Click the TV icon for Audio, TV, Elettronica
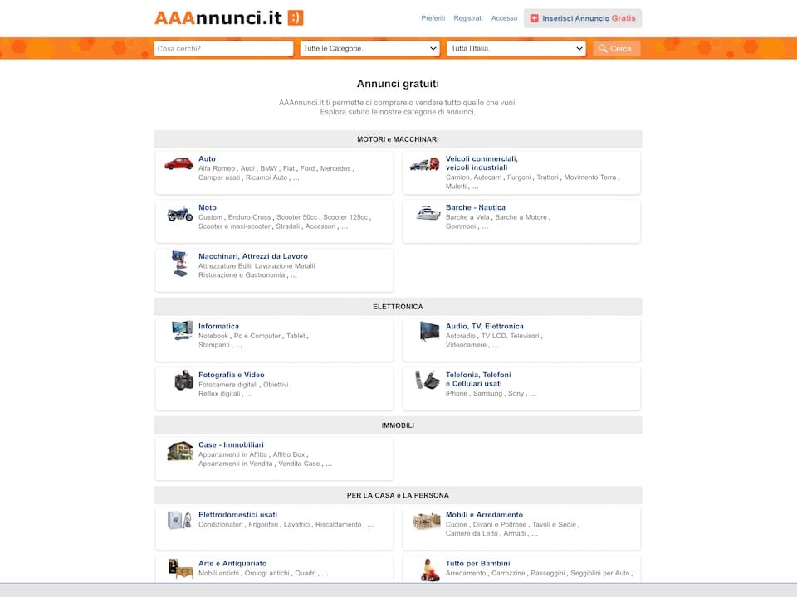 coord(429,331)
